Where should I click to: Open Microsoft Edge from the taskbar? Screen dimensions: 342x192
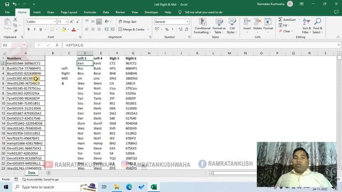click(x=129, y=187)
